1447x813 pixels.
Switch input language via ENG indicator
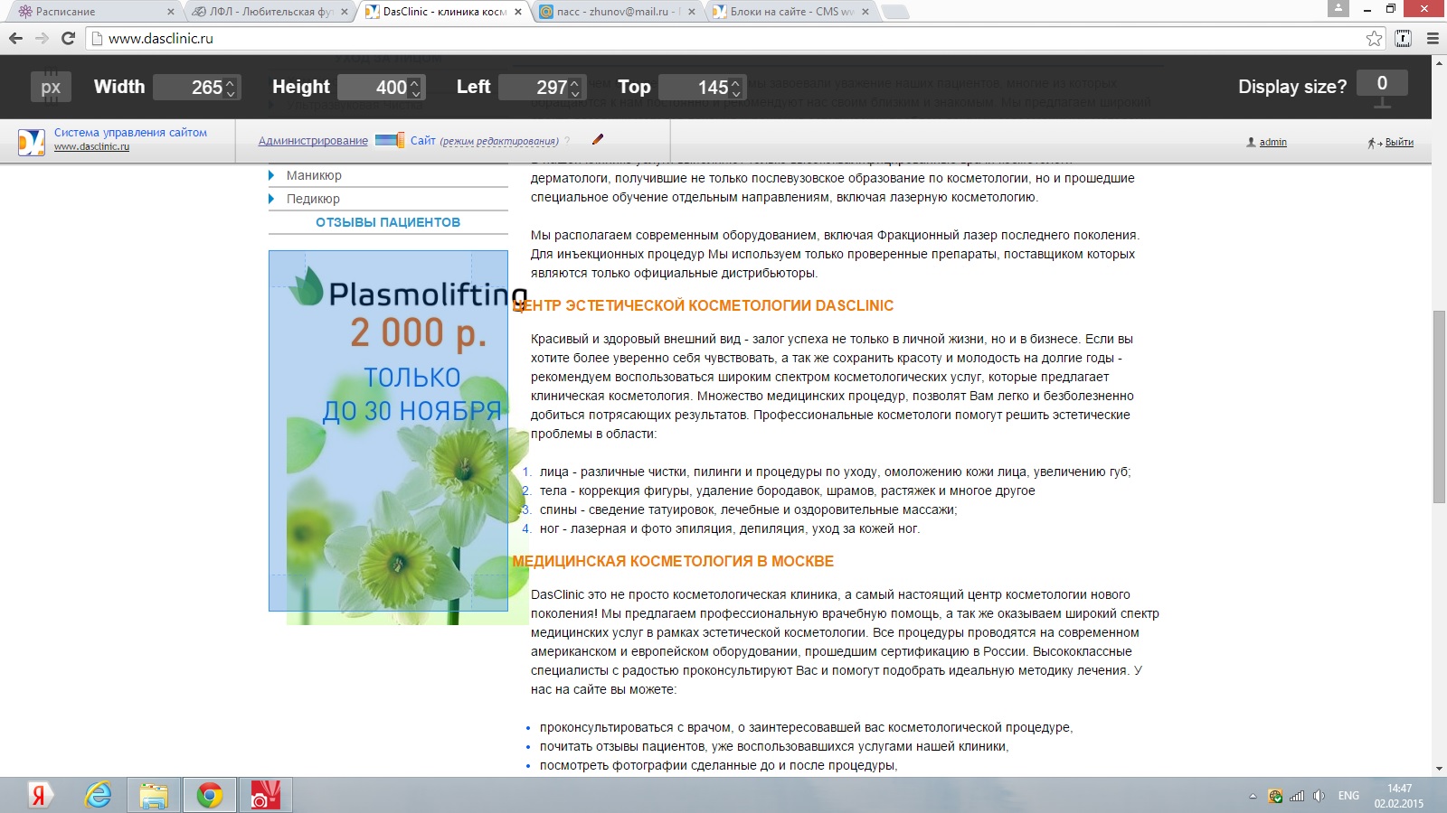tap(1348, 796)
